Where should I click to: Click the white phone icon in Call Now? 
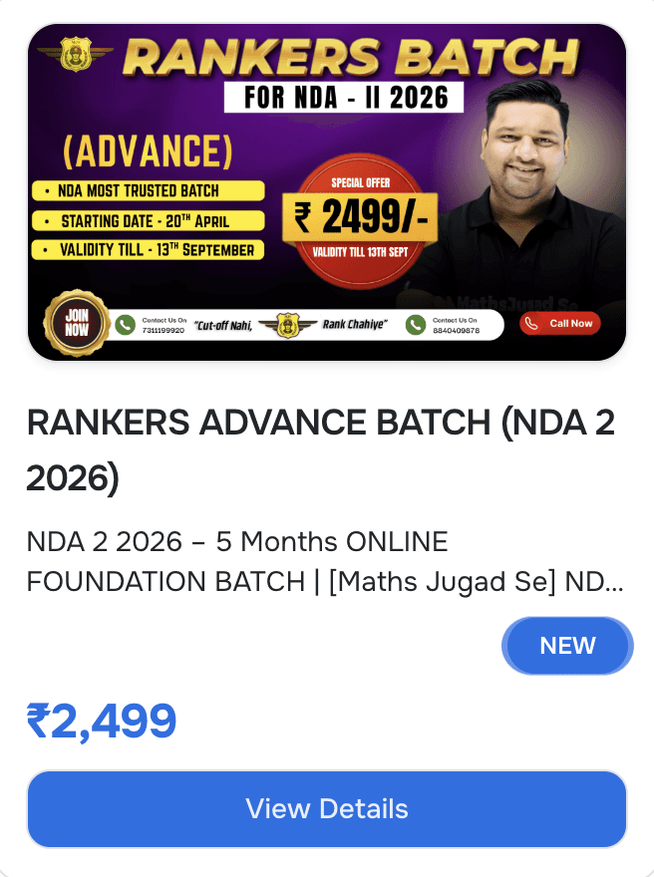point(532,323)
